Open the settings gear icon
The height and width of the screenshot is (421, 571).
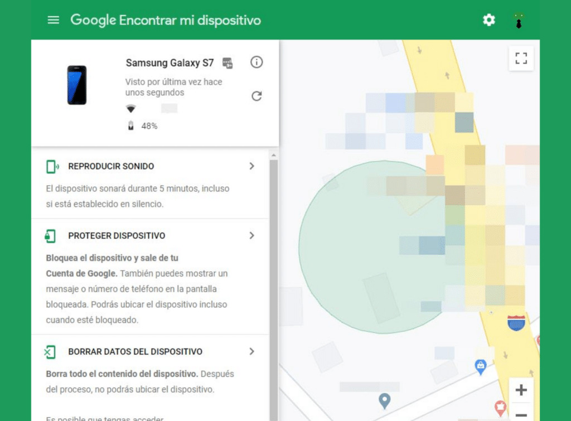pyautogui.click(x=488, y=20)
